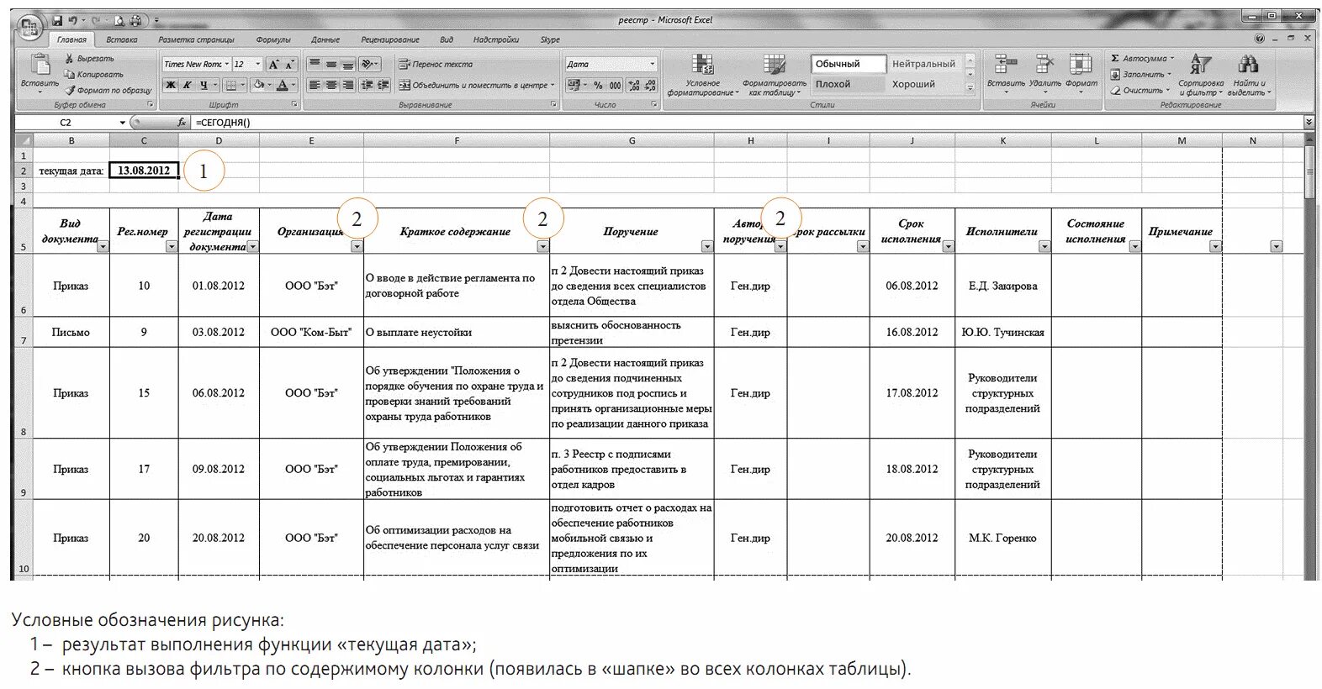
Task: Align cell text left
Action: pos(315,85)
